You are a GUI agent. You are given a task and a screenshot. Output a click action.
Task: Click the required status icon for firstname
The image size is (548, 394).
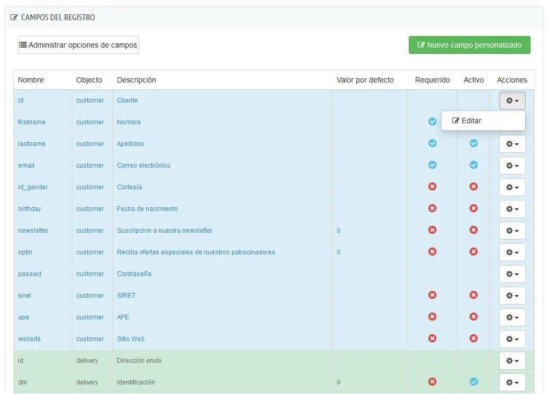pyautogui.click(x=433, y=122)
